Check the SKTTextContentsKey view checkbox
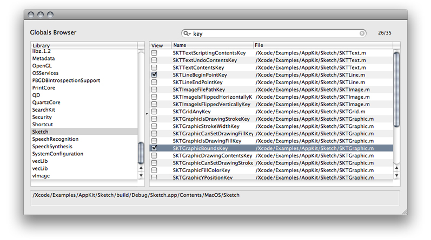The width and height of the screenshot is (431, 240). point(155,68)
